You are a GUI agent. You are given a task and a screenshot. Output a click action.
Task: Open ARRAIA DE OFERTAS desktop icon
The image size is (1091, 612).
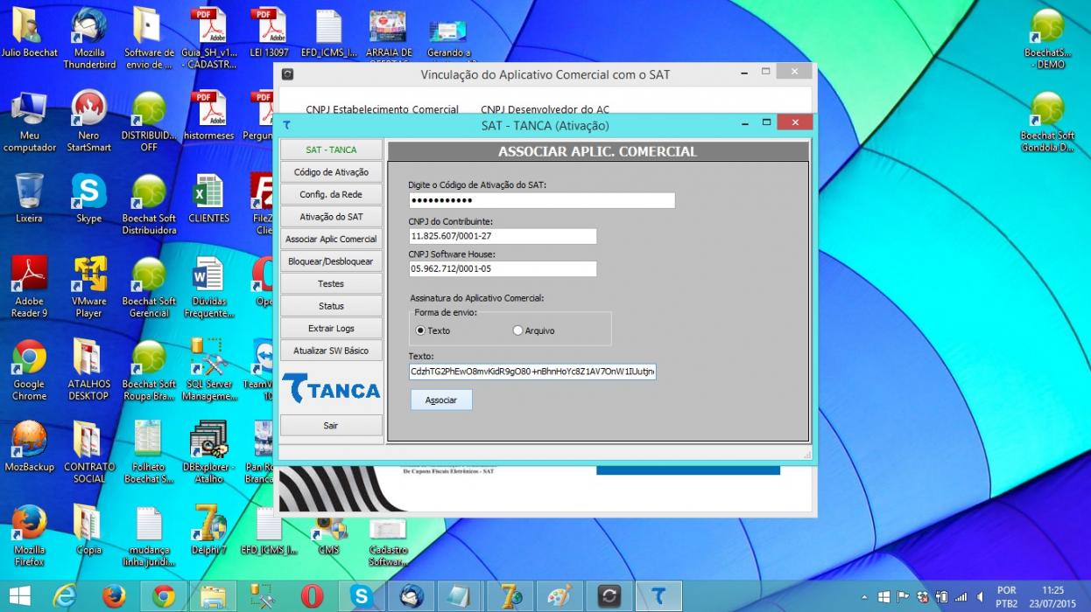[389, 38]
